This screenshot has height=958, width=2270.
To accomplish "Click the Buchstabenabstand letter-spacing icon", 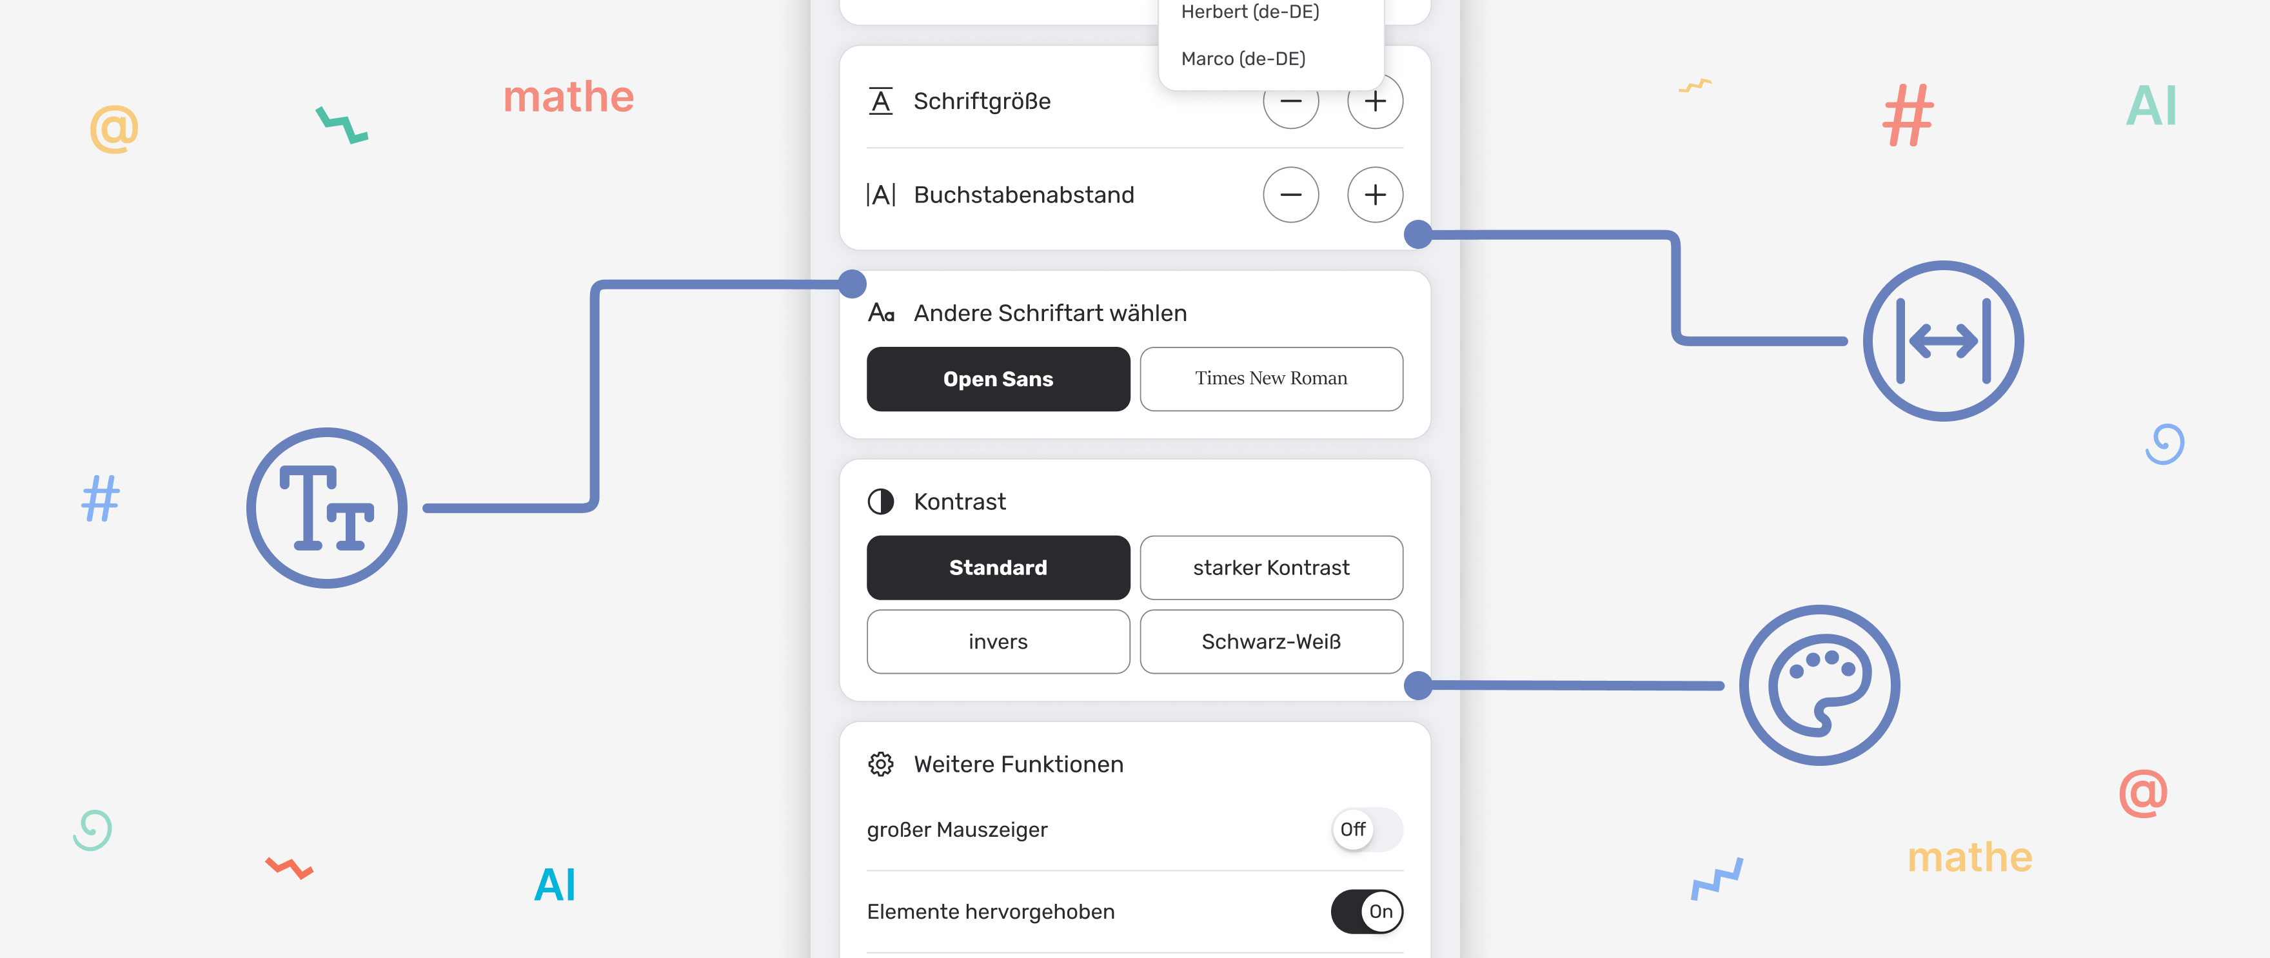I will [880, 195].
